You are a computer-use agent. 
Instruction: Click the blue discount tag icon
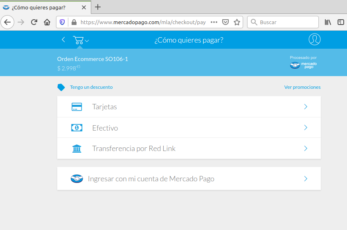[61, 87]
